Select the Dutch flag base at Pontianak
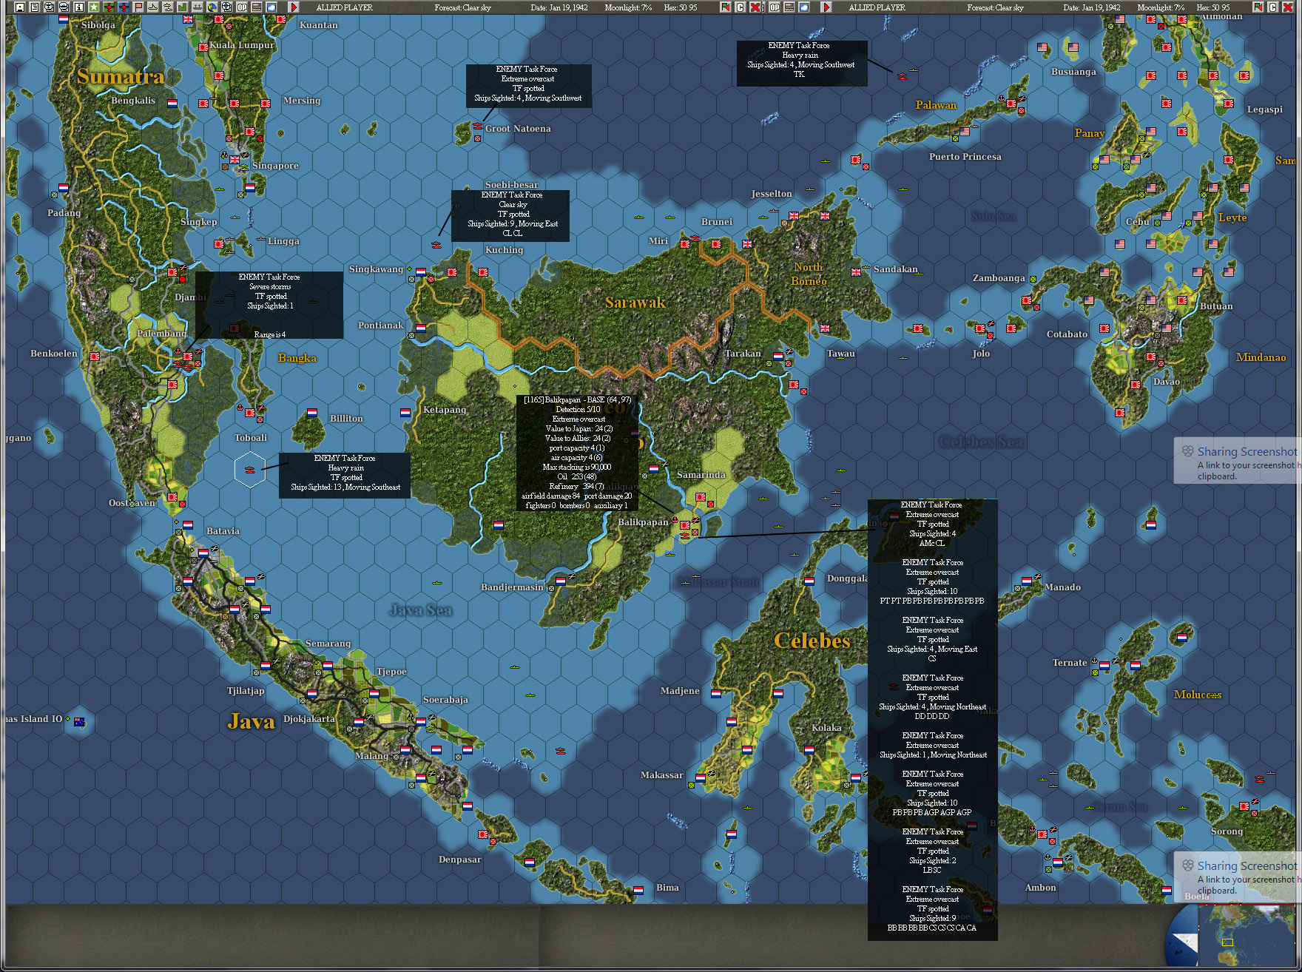The width and height of the screenshot is (1302, 972). click(x=421, y=328)
